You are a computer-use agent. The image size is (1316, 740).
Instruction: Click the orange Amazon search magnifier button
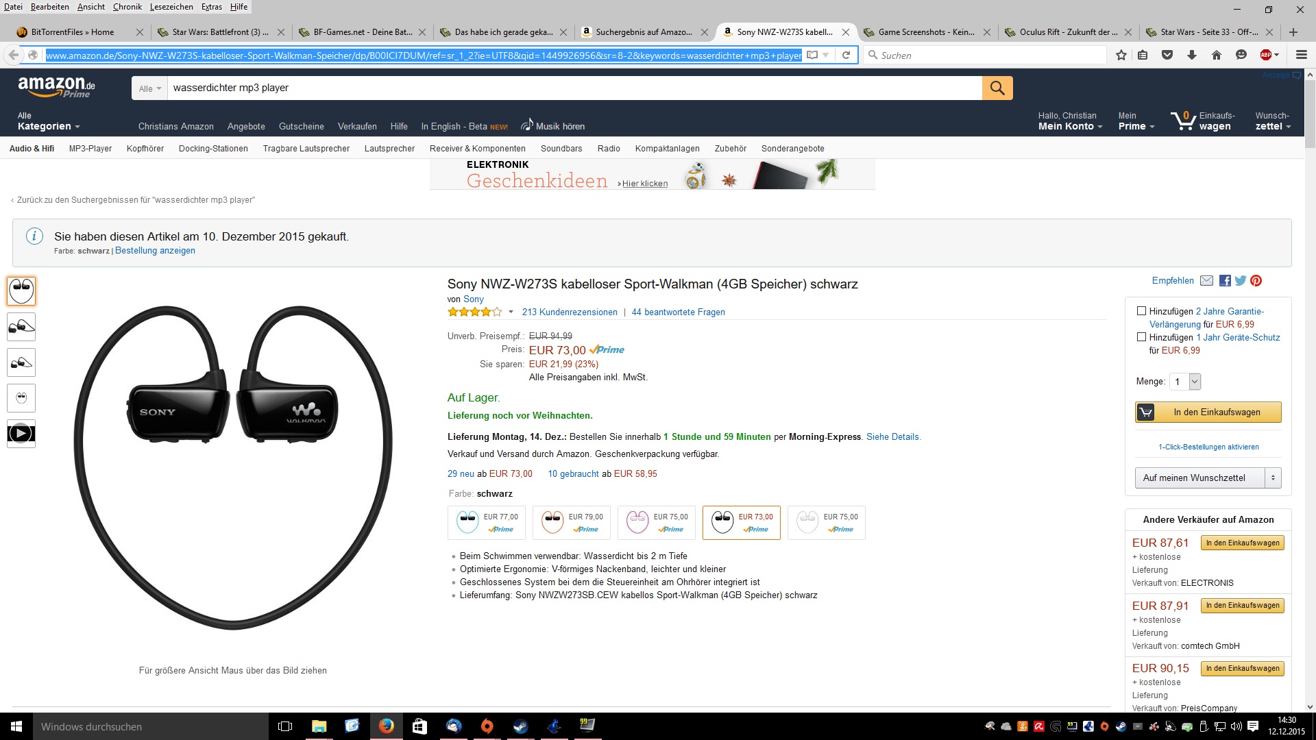[x=997, y=88]
